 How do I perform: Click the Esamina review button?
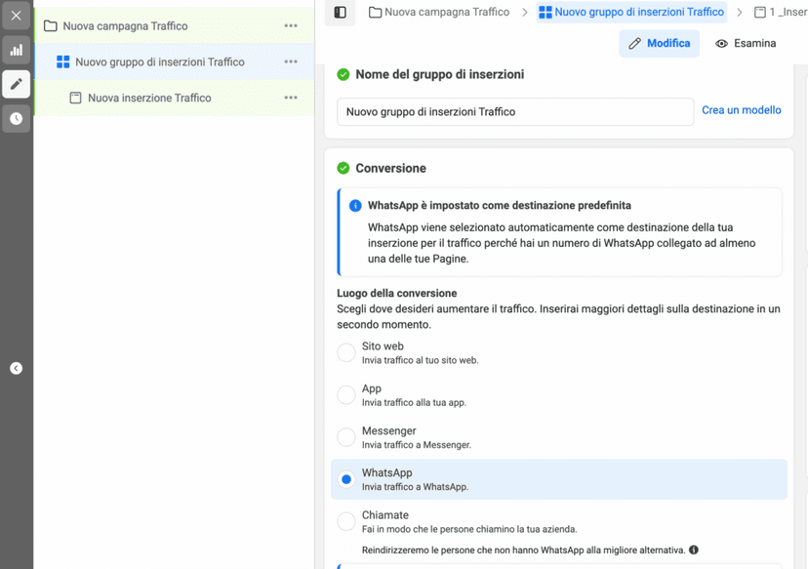coord(746,43)
